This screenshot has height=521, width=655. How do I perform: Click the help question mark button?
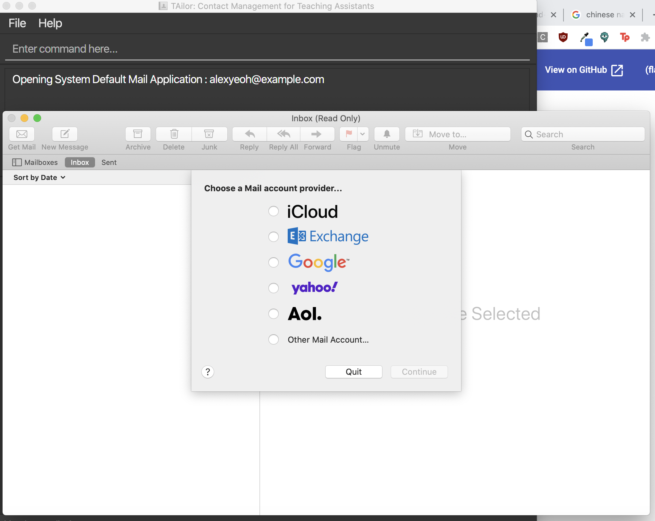208,372
